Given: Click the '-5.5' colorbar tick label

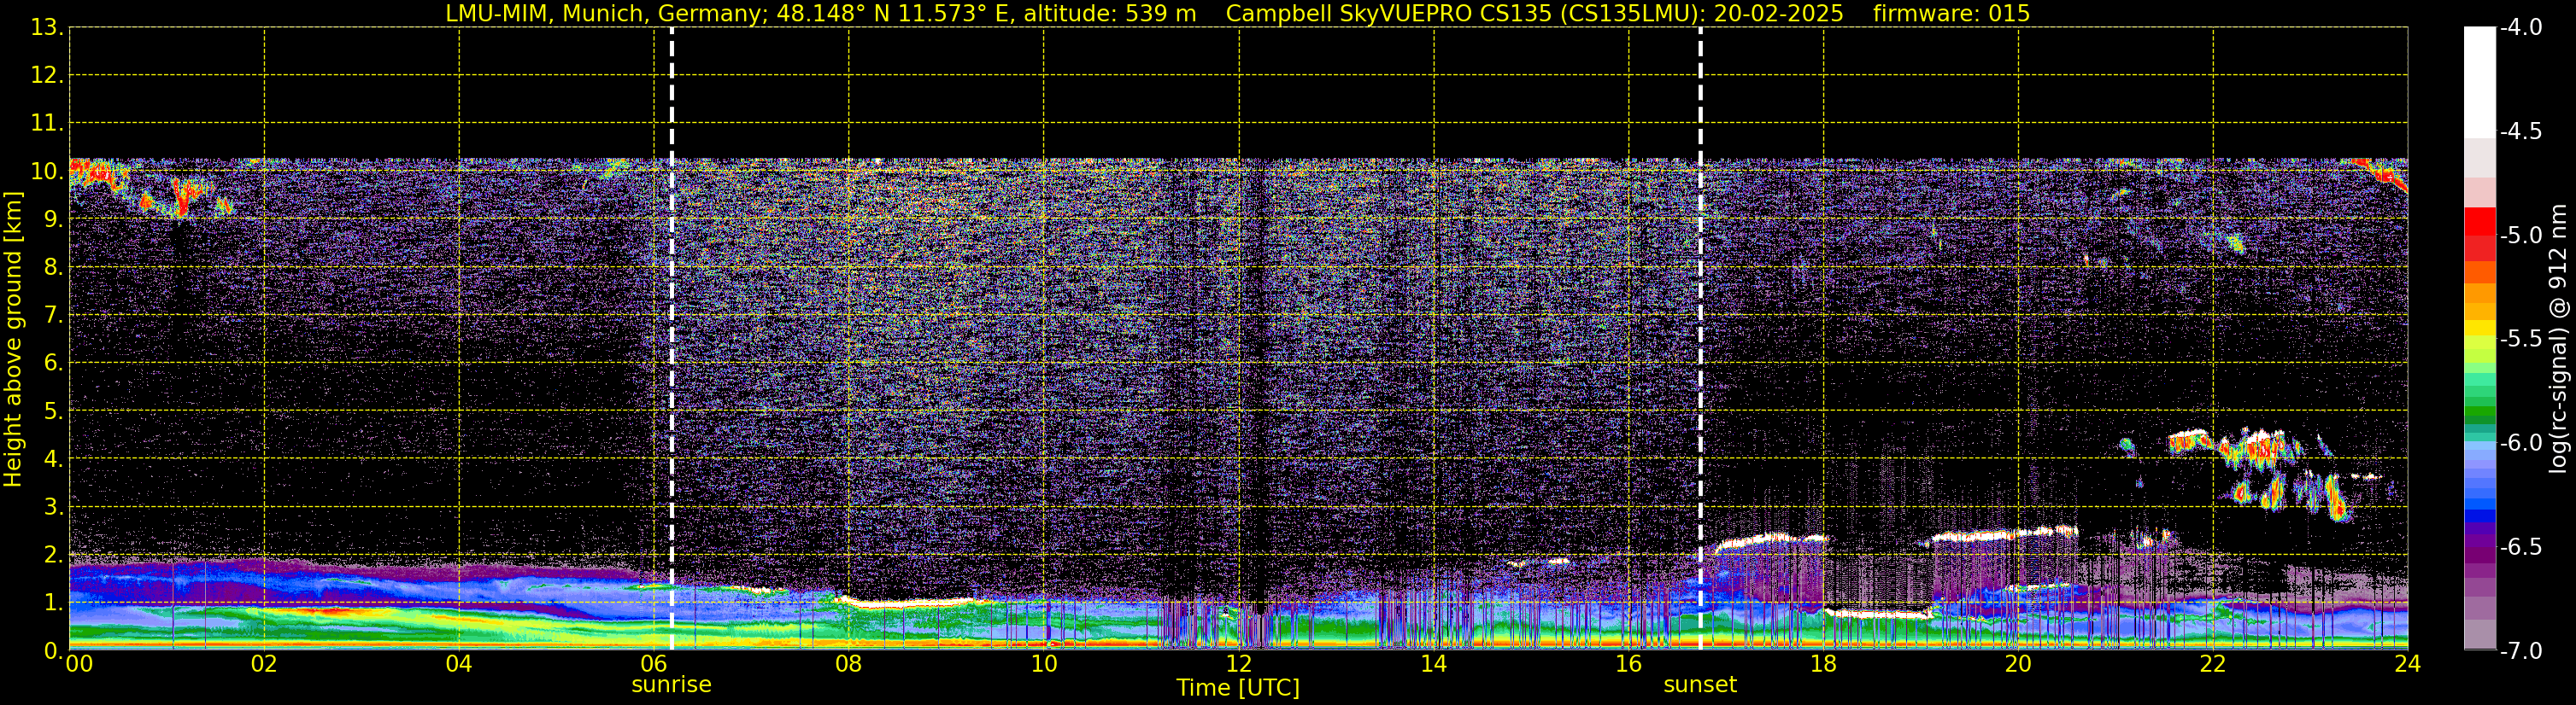Looking at the screenshot, I should click(x=2521, y=340).
